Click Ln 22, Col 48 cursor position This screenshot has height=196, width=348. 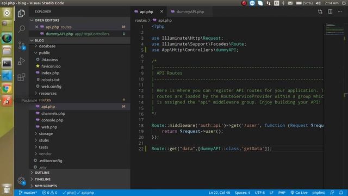tap(219, 193)
